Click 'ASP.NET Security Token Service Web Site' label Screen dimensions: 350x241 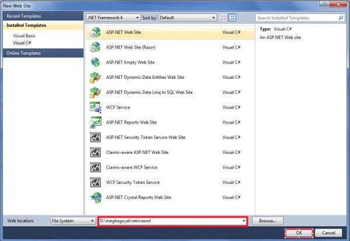[x=145, y=137]
